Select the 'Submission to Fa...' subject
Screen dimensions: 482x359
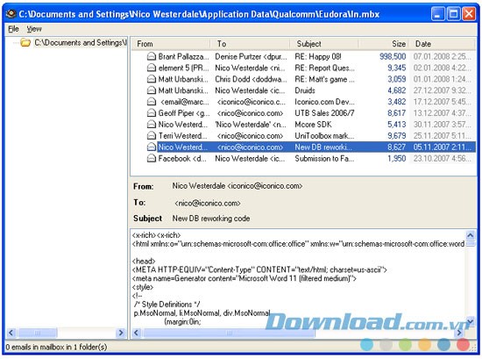[x=324, y=159]
